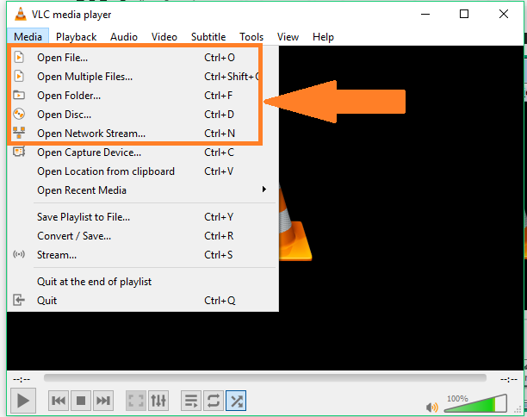527x417 pixels.
Task: Choose Quit menu entry
Action: (143, 301)
